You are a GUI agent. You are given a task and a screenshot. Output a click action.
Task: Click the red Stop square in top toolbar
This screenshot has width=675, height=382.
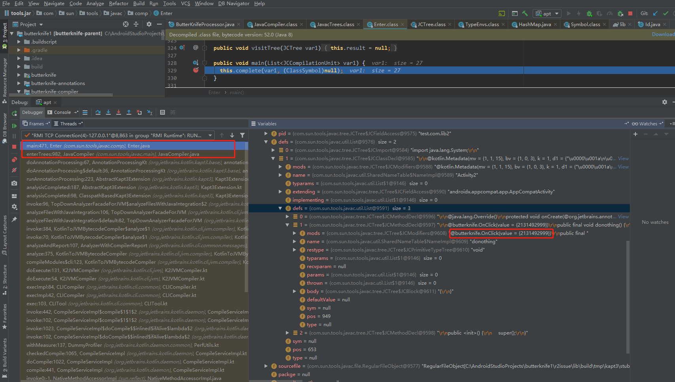click(630, 13)
